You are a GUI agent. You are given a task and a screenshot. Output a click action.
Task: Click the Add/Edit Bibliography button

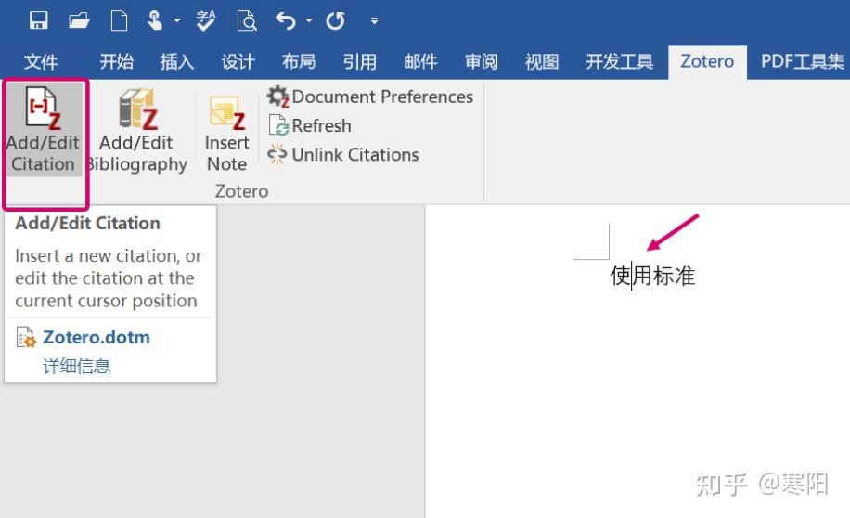click(x=136, y=130)
